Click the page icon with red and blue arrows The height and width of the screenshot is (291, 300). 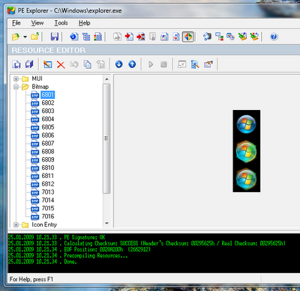176,37
